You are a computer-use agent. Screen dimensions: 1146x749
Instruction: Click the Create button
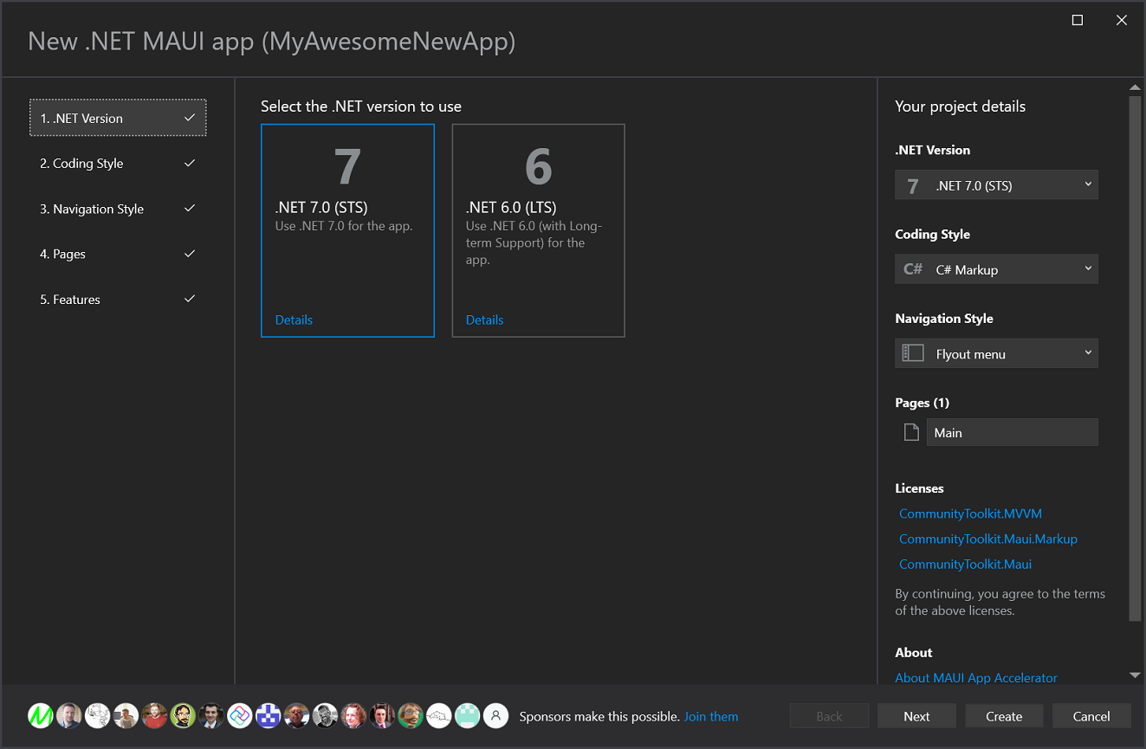[x=1004, y=716]
